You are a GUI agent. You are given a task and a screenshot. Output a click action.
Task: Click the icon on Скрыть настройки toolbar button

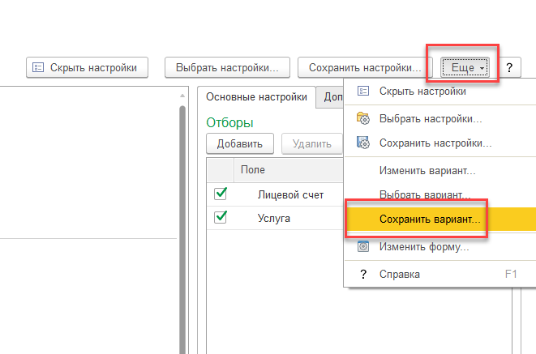point(38,67)
